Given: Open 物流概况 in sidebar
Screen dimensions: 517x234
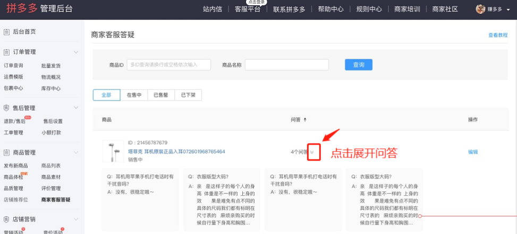Looking at the screenshot, I should pos(51,77).
